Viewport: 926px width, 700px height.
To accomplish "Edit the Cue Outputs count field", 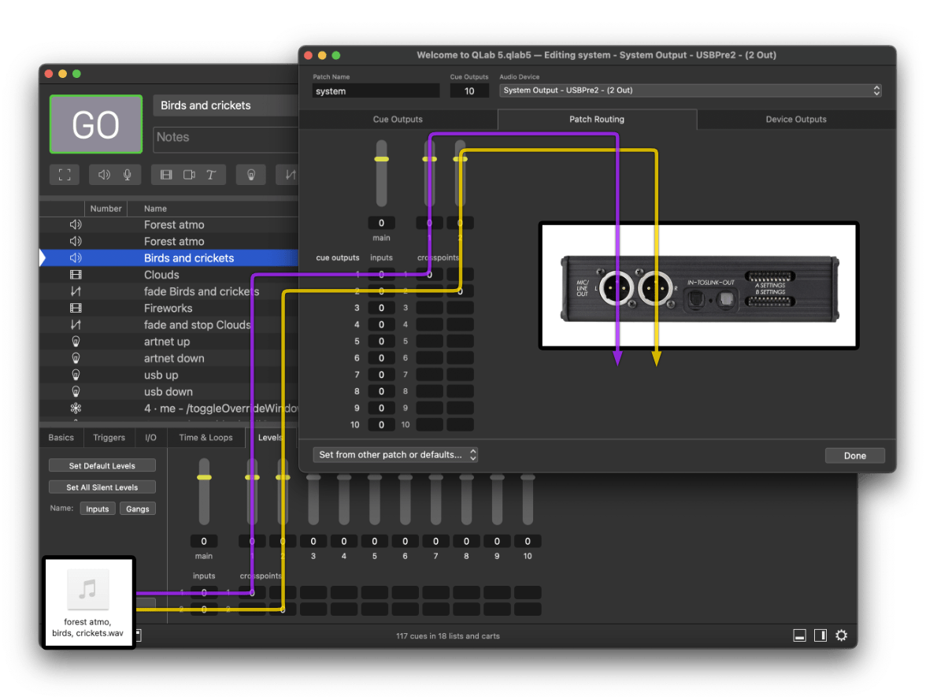I will pyautogui.click(x=469, y=91).
